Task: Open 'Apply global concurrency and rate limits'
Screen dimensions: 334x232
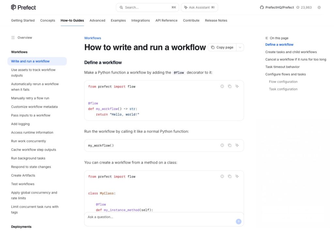Action: point(34,195)
